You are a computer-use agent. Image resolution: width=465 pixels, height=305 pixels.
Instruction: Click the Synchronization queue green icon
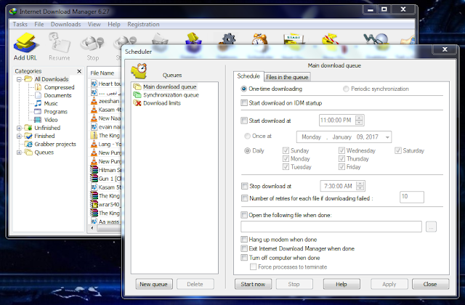click(137, 95)
